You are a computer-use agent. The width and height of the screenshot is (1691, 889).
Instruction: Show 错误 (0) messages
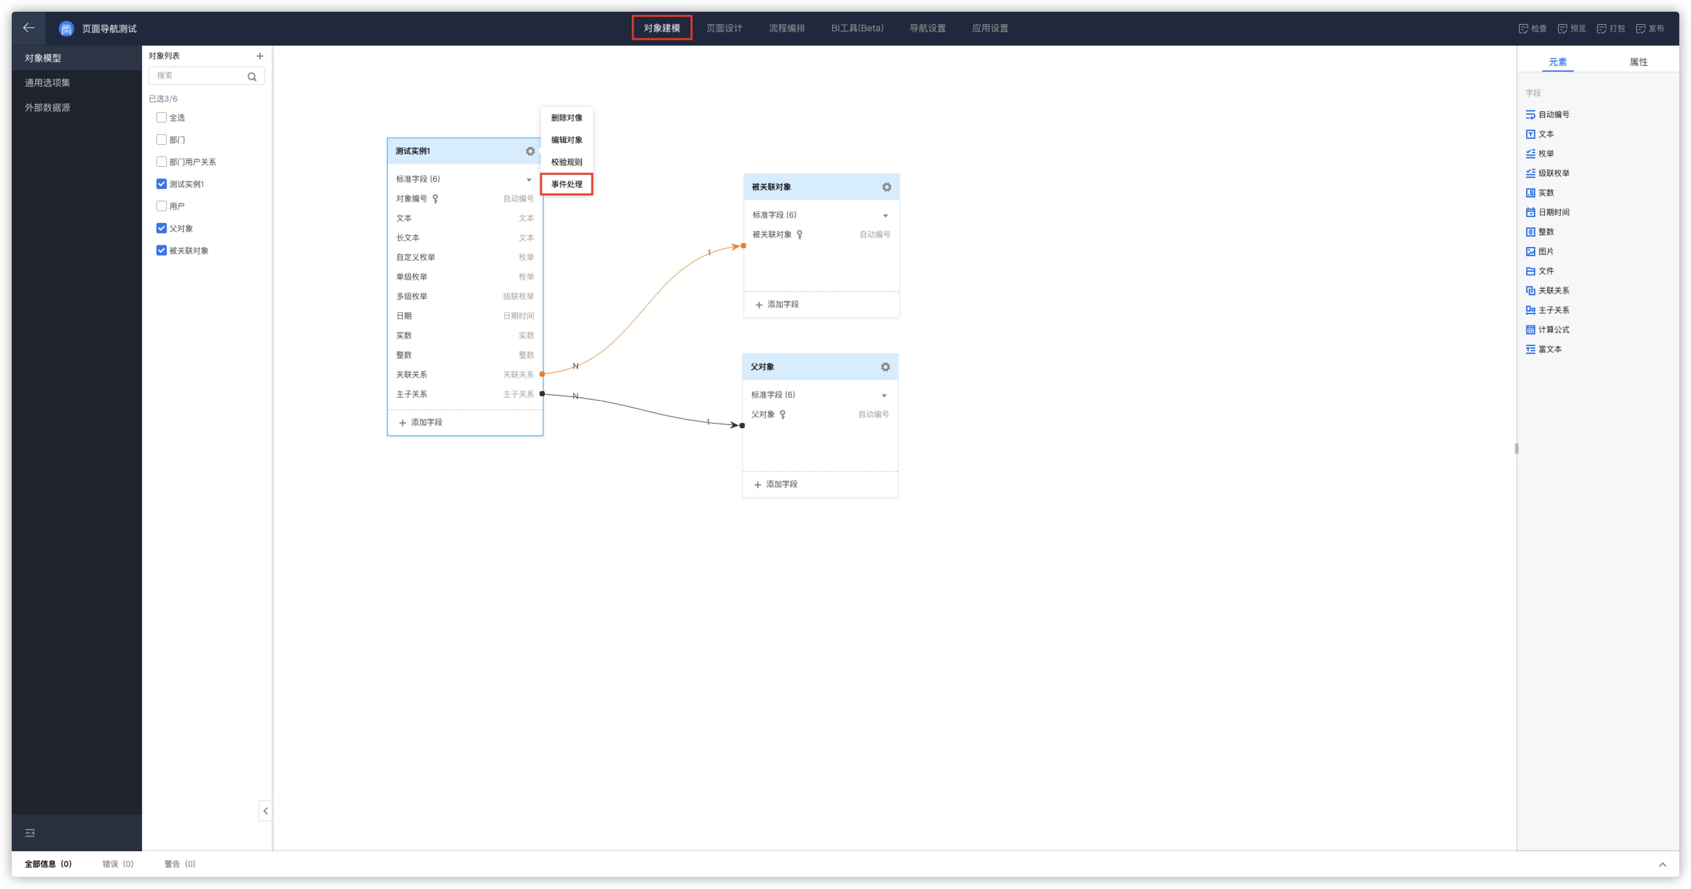click(x=118, y=864)
